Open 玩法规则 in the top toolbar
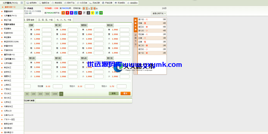Viewport: 268px width, 134px height. (120, 3)
